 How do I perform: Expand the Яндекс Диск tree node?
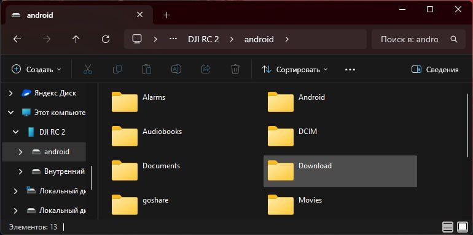[x=11, y=93]
